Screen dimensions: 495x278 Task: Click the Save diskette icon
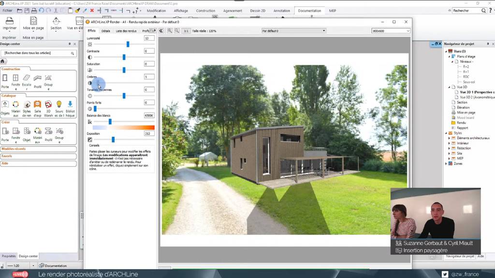[27, 11]
